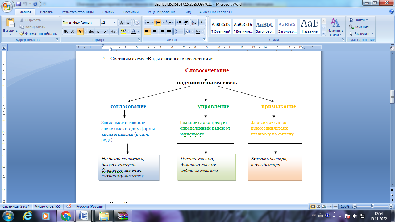Image resolution: width=395 pixels, height=222 pixels.
Task: Apply numbered list formatting
Action: point(158,23)
